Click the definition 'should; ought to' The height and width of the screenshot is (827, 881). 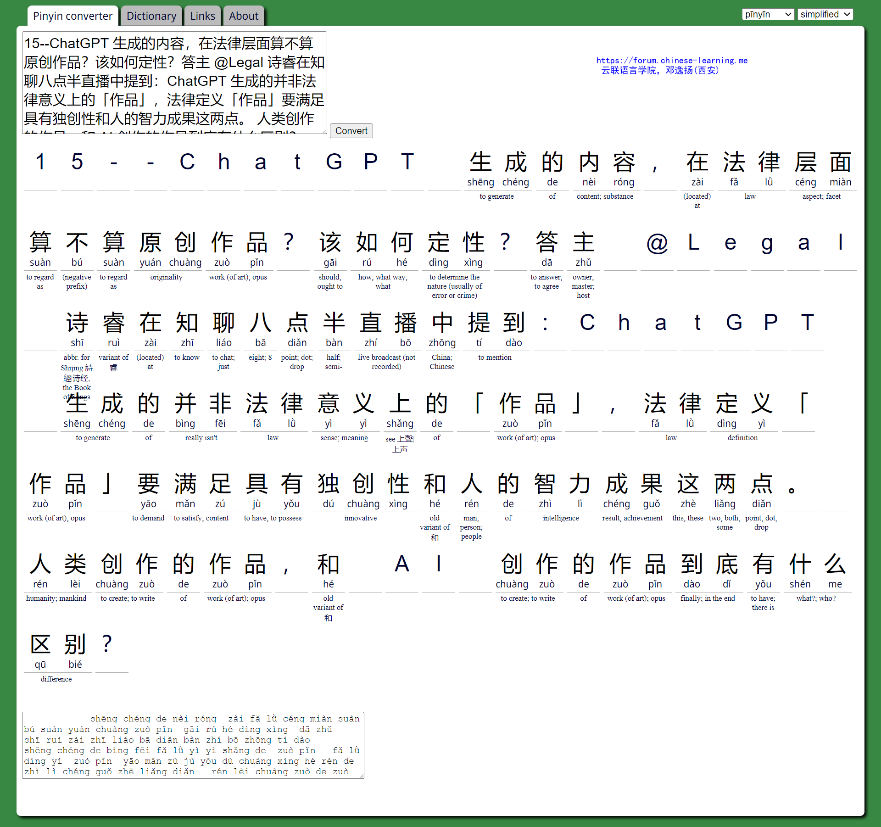[330, 282]
